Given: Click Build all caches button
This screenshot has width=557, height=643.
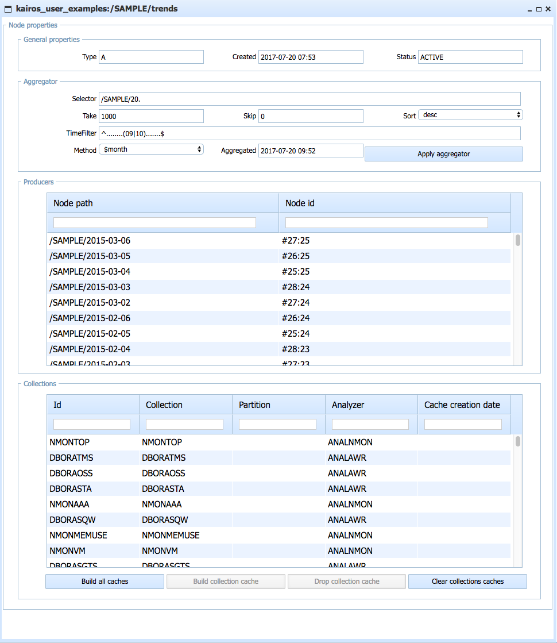Looking at the screenshot, I should coord(105,582).
